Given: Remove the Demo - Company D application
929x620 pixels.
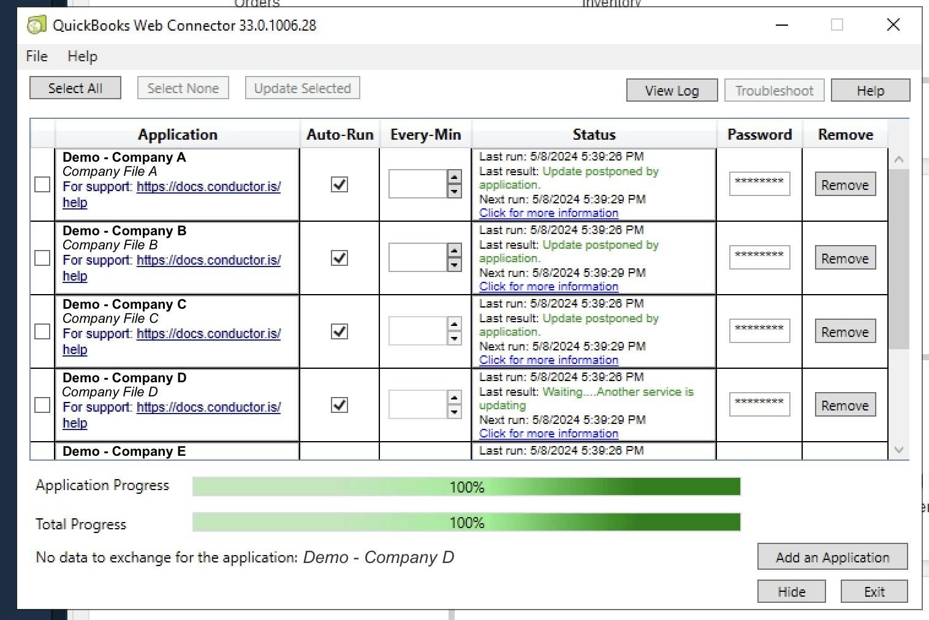Looking at the screenshot, I should point(845,405).
